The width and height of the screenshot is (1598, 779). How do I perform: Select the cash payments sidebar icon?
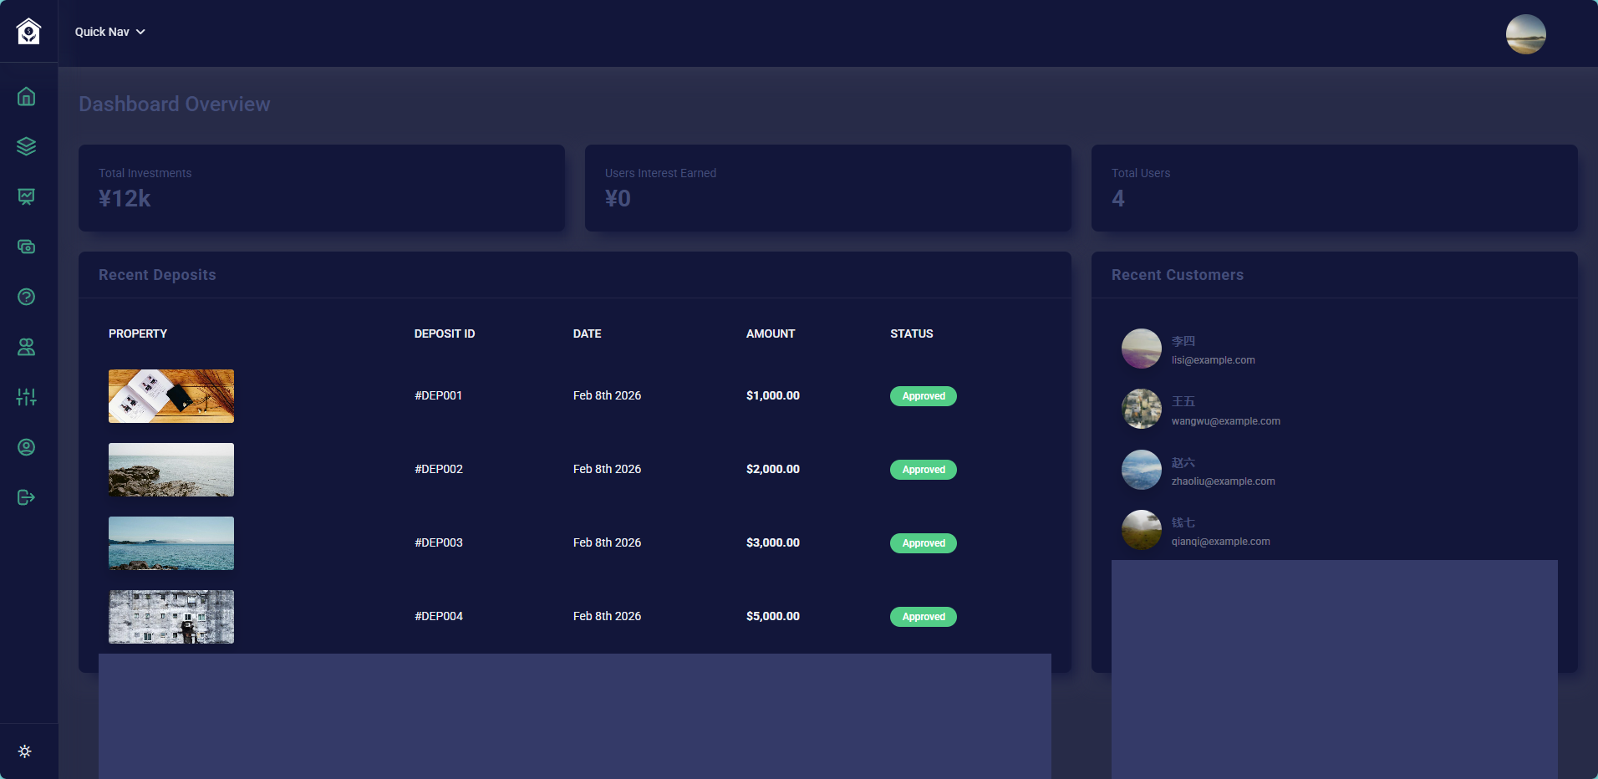click(27, 247)
